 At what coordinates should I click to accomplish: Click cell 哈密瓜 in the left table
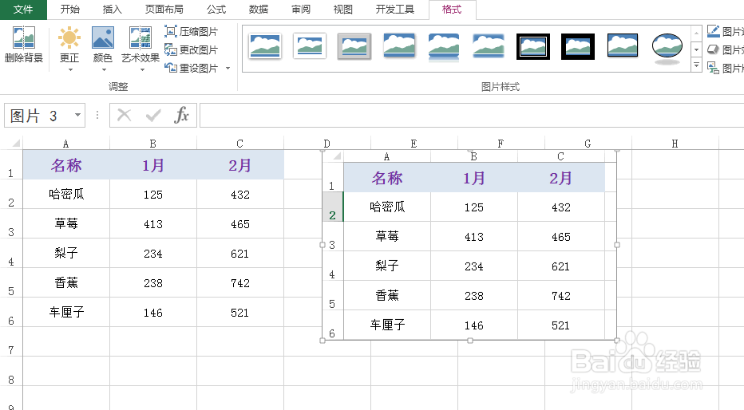(66, 195)
